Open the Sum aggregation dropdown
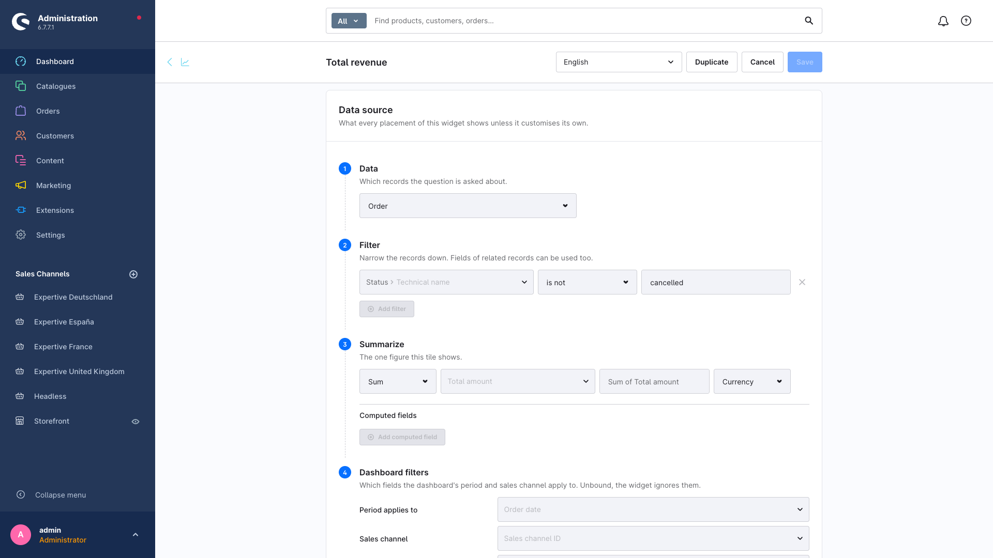 click(398, 381)
